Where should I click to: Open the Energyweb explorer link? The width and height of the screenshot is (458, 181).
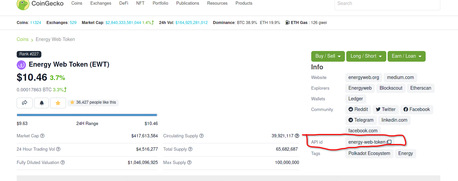[360, 88]
